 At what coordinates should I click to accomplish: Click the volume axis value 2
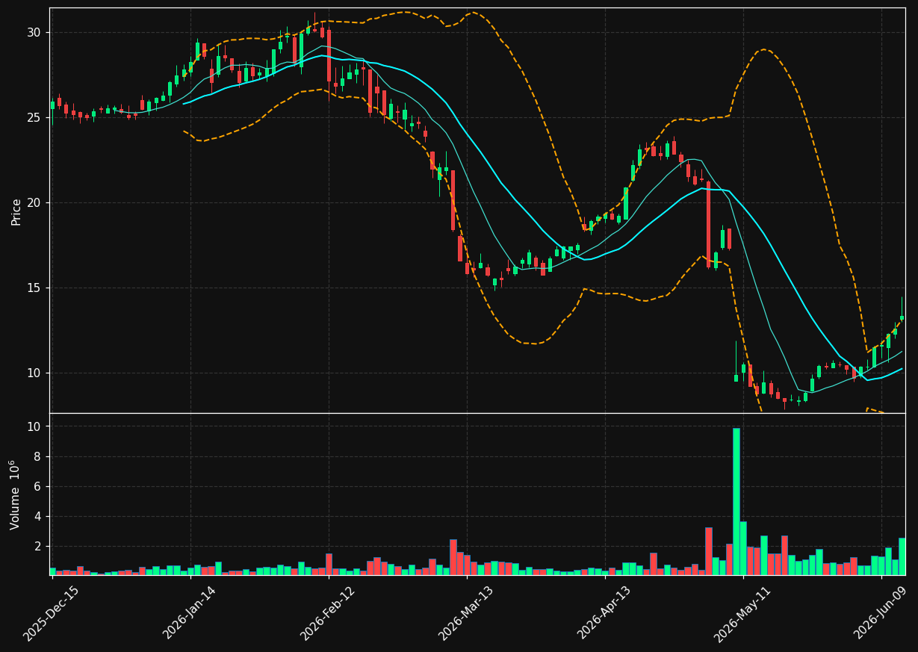click(38, 547)
